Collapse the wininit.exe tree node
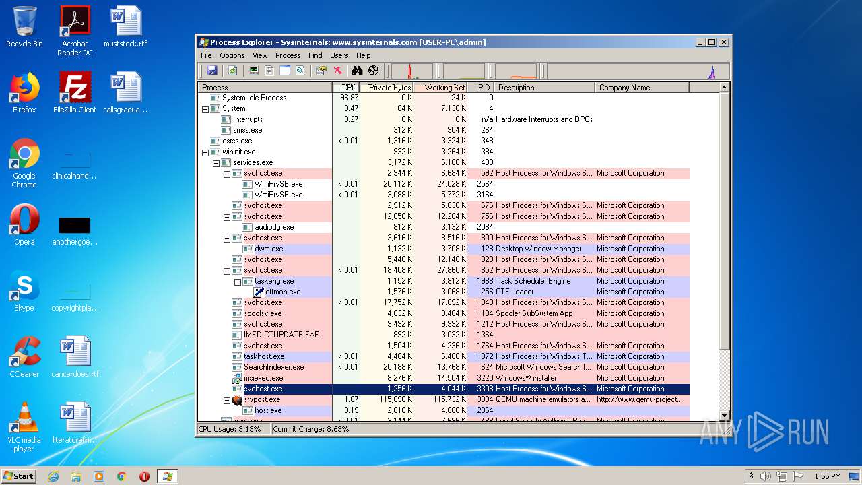 point(205,152)
